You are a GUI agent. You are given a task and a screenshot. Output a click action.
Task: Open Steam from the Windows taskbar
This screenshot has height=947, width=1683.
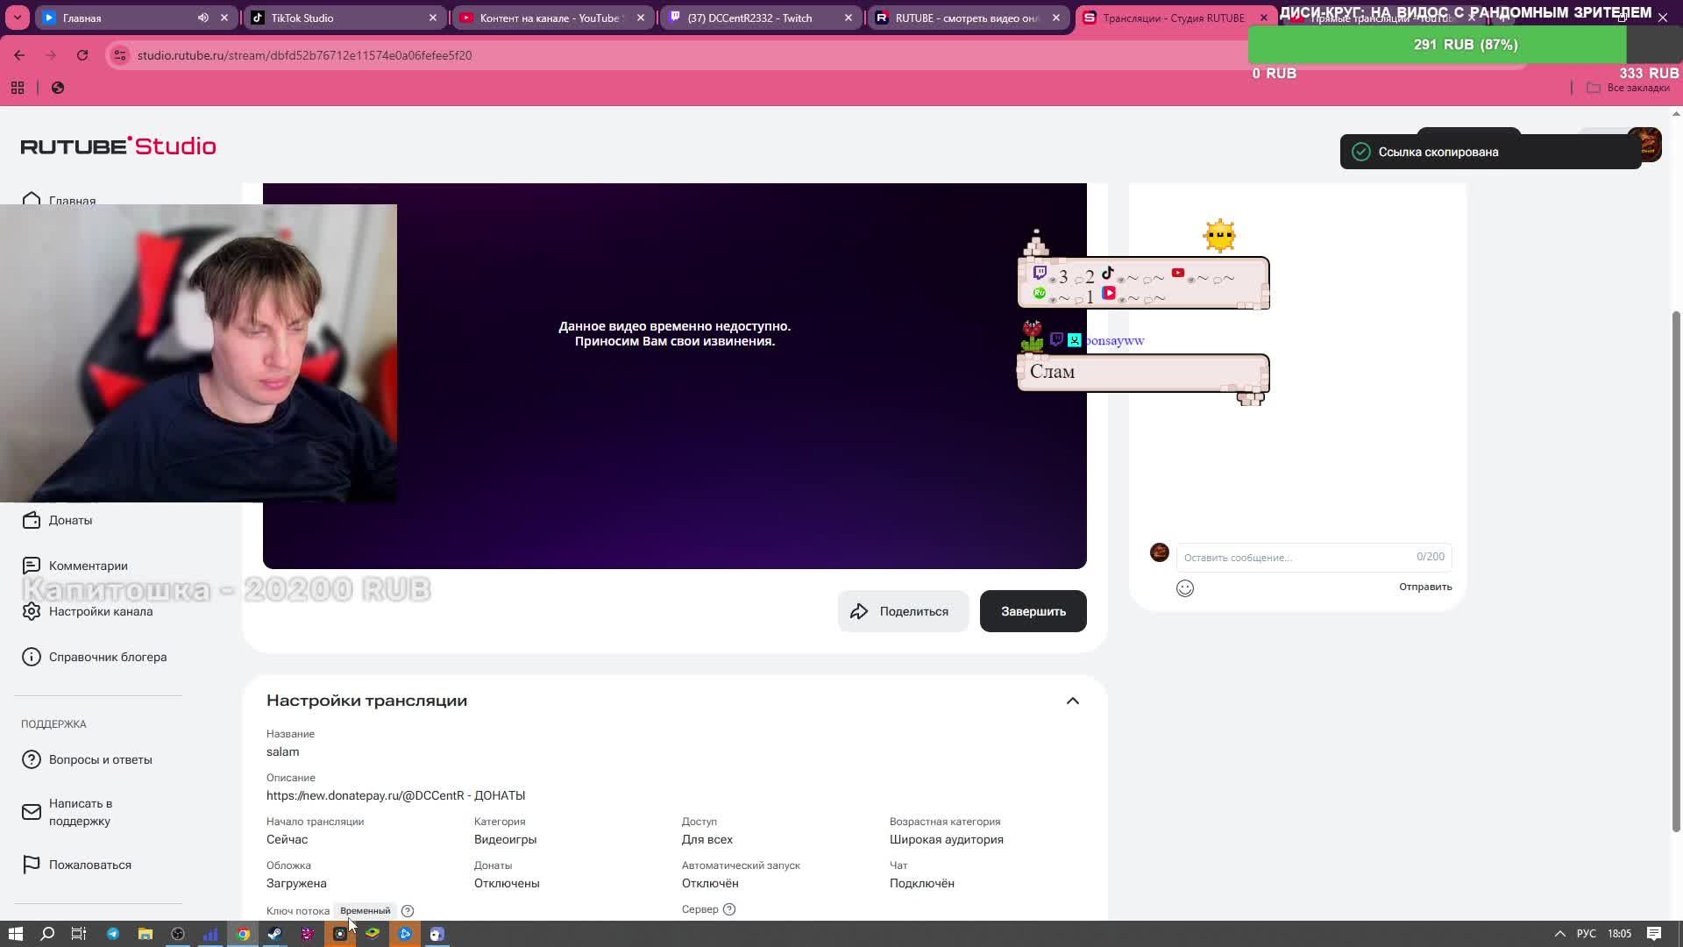click(274, 934)
